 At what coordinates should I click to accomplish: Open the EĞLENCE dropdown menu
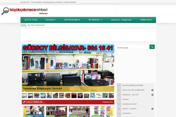coord(51,20)
